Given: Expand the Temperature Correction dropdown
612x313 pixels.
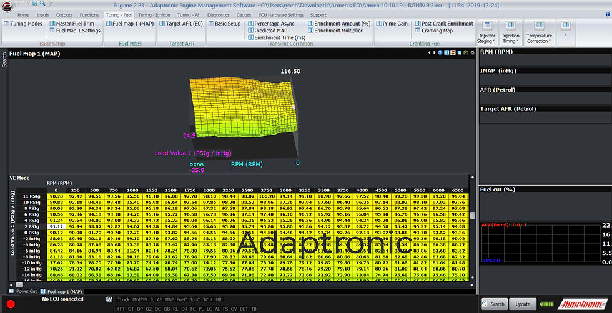Looking at the screenshot, I should pos(538,32).
